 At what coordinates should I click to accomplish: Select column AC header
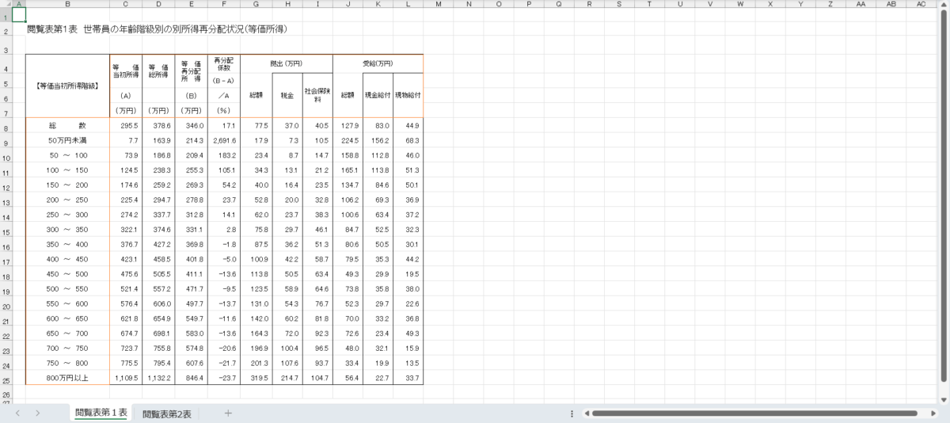point(921,4)
